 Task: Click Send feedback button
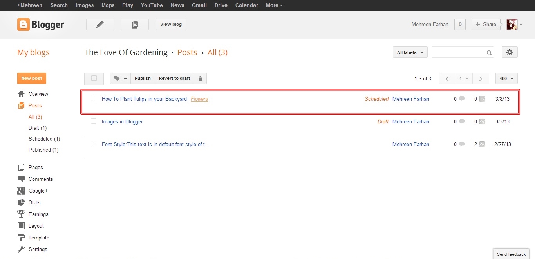click(x=511, y=254)
